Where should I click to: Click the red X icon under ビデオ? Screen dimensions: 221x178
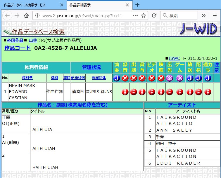click(x=152, y=78)
